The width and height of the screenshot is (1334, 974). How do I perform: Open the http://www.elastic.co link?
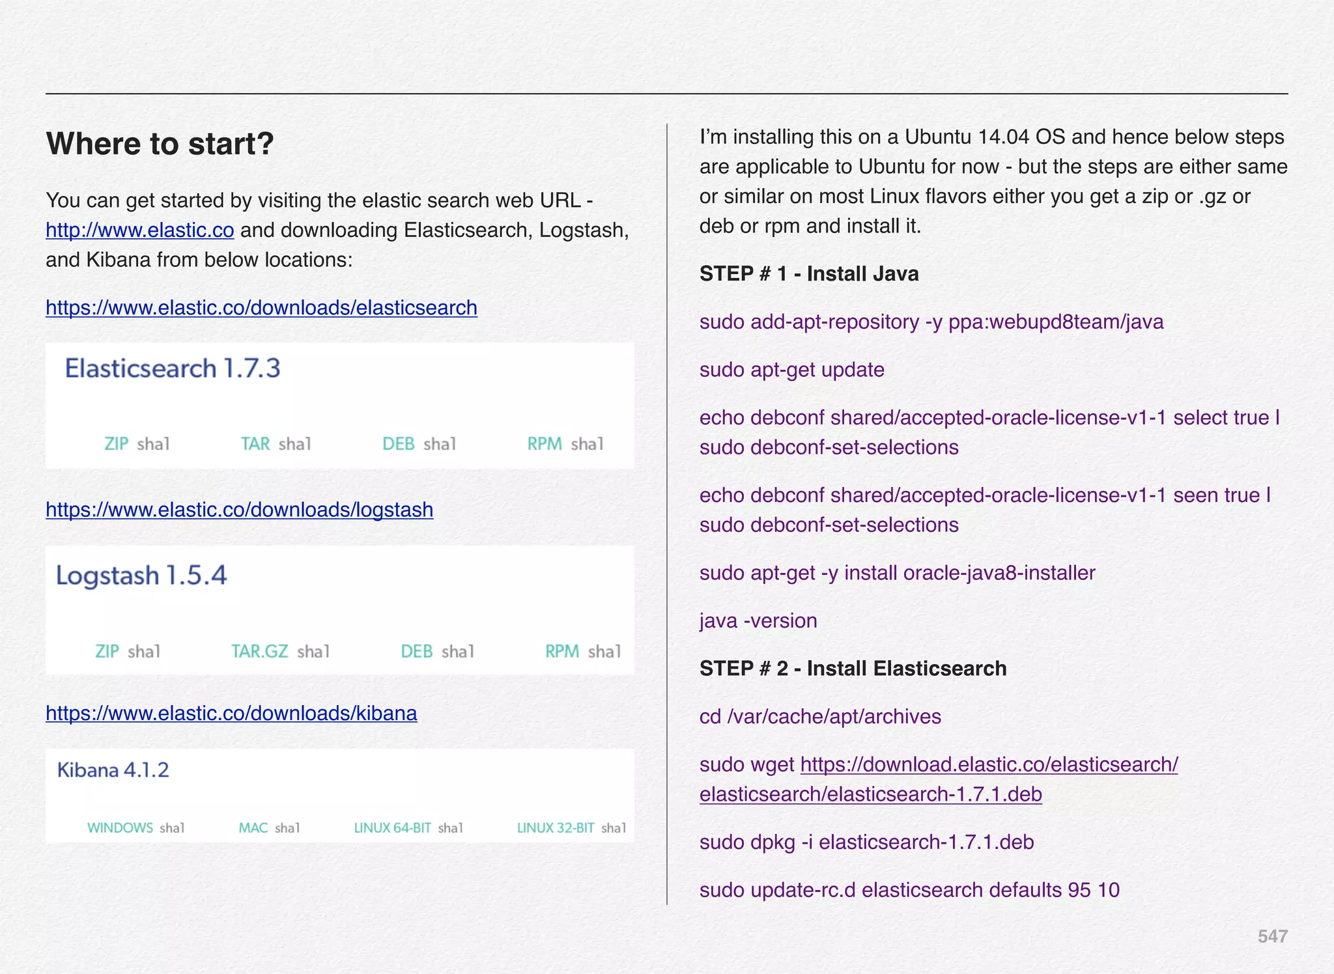tap(140, 230)
